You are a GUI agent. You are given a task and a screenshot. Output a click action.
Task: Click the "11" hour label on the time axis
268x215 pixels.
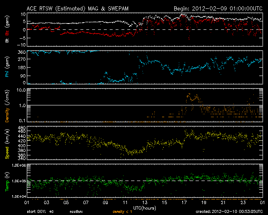pos(125,203)
